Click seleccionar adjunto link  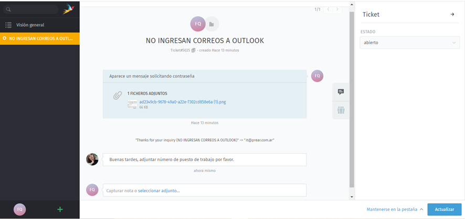[x=158, y=191]
